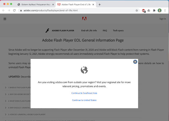
Task: Open the Extensions puzzle menu
Action: point(154,11)
